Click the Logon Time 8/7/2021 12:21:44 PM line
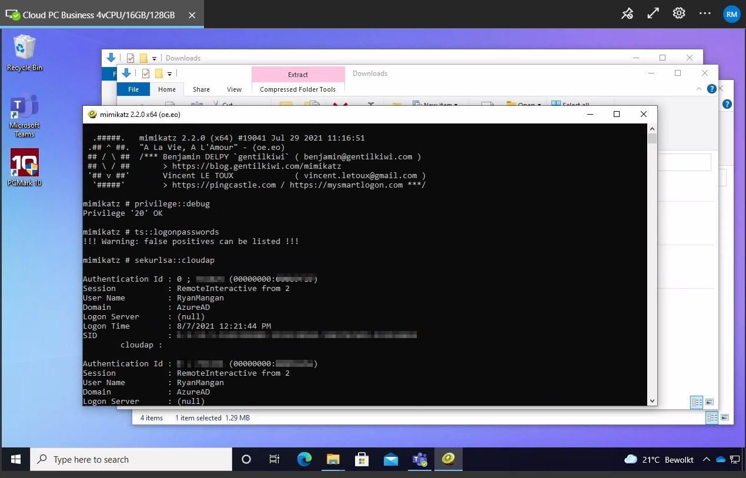The height and width of the screenshot is (478, 746). (177, 326)
